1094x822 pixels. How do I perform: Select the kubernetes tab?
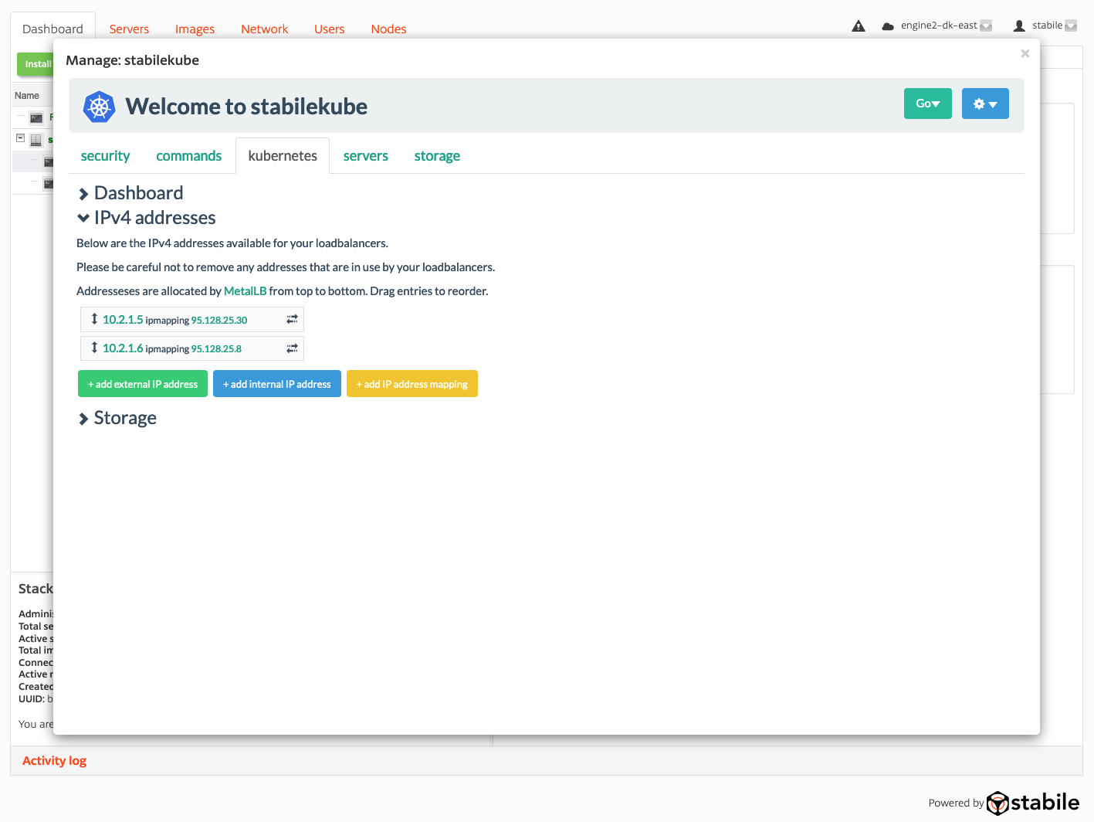click(283, 156)
